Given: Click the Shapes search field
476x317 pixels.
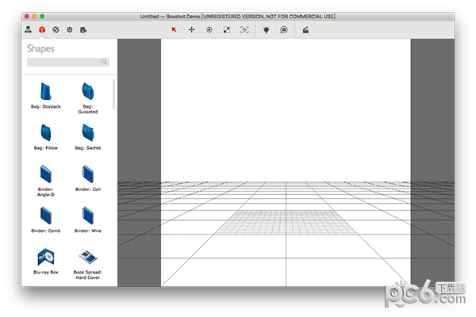Looking at the screenshot, I should [68, 62].
